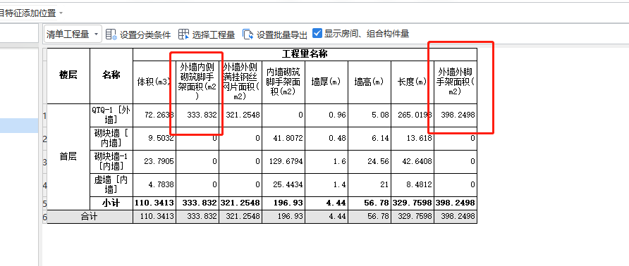Viewport: 629px width, 266px height.
Task: Open 设置分类条件 settings
Action: (145, 35)
